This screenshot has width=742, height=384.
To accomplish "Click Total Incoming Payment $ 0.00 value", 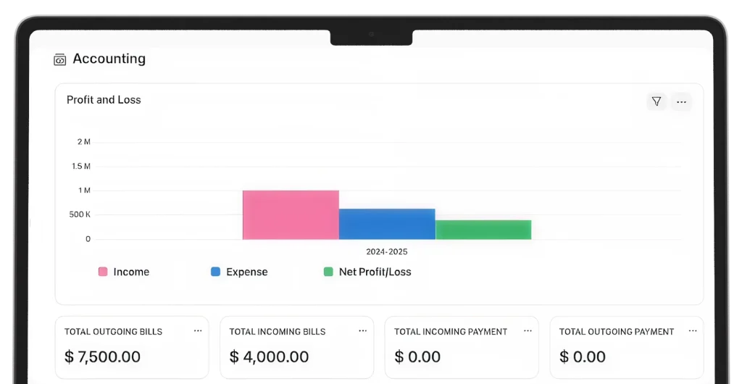I will pos(417,356).
